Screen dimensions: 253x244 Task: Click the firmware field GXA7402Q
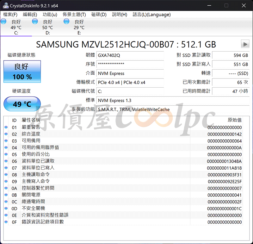(x=130, y=55)
